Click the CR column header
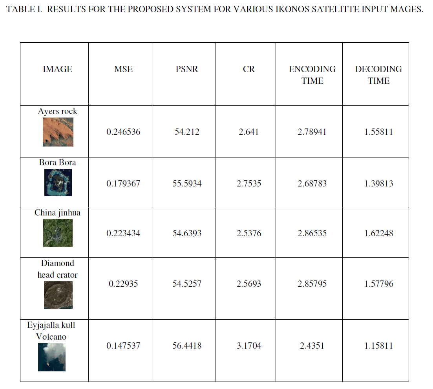The height and width of the screenshot is (389, 433). [x=249, y=69]
